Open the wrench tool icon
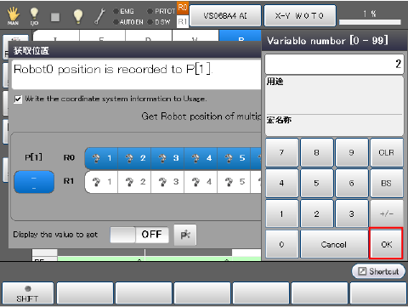The height and width of the screenshot is (307, 408). [99, 16]
